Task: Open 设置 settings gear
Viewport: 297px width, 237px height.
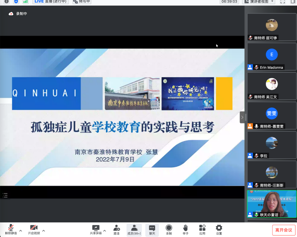Action: point(219,229)
